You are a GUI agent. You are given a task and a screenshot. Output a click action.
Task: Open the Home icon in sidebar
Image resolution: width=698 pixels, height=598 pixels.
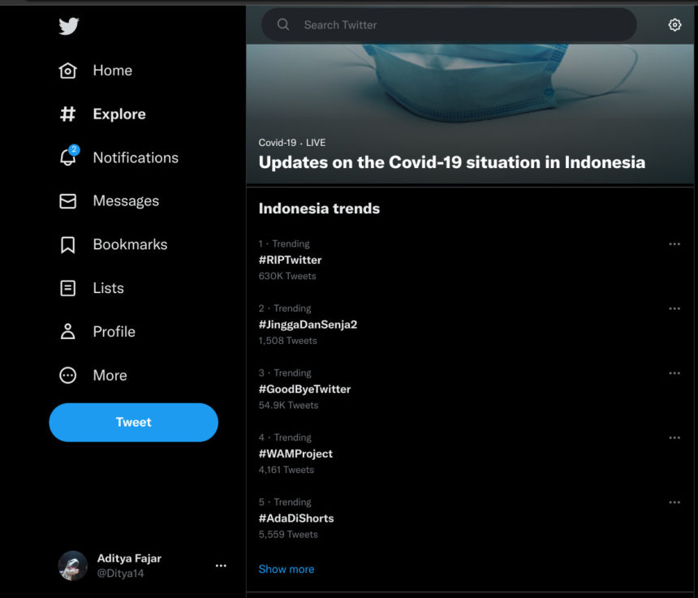pos(68,71)
